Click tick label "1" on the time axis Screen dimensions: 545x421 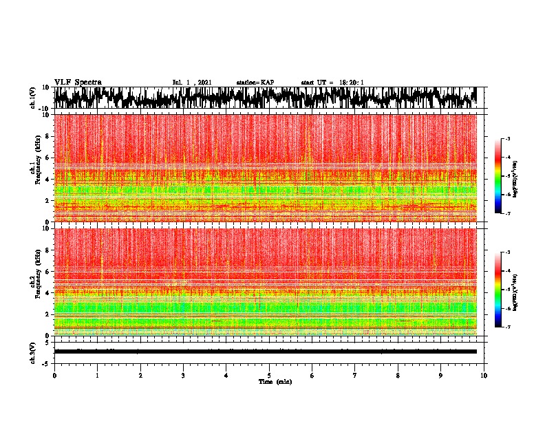pyautogui.click(x=97, y=376)
